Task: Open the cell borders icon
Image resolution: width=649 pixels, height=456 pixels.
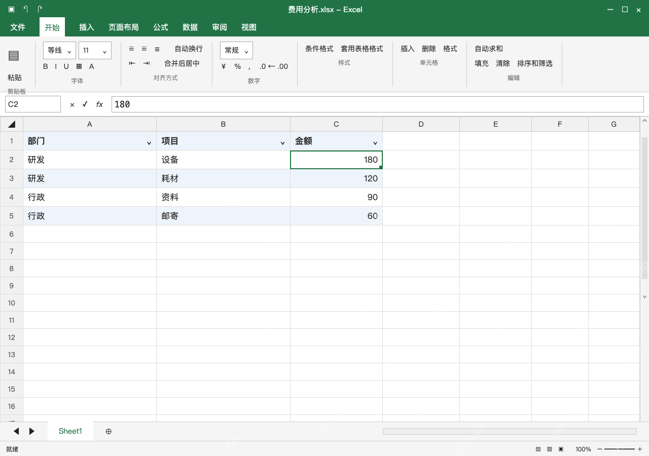Action: 79,66
